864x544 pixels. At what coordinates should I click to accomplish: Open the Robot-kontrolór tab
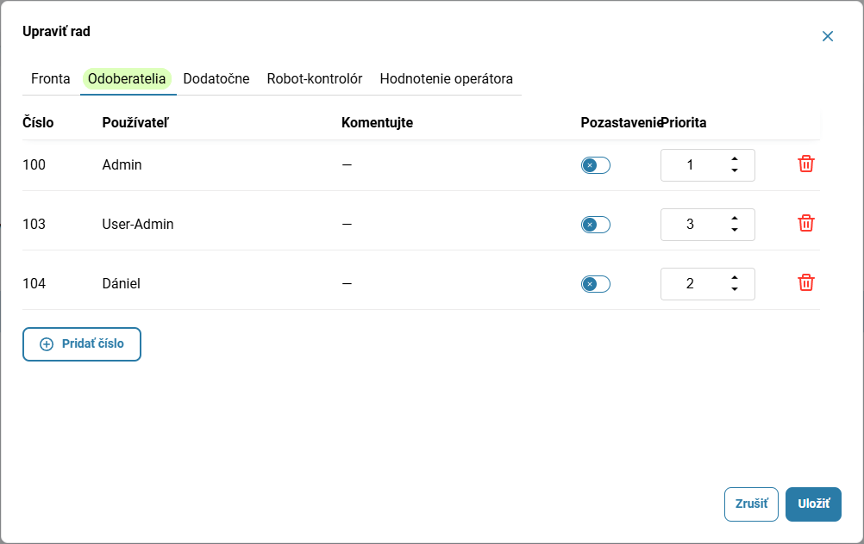click(315, 78)
